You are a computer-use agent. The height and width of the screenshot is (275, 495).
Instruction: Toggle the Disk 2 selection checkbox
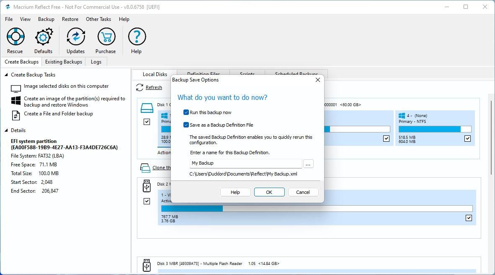point(147,201)
